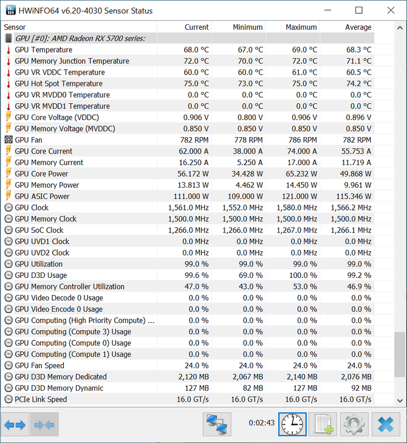Select GPU UVD2 Clock row label

click(x=42, y=252)
